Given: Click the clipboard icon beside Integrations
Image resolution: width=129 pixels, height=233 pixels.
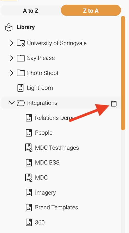Looking at the screenshot, I should tap(114, 104).
